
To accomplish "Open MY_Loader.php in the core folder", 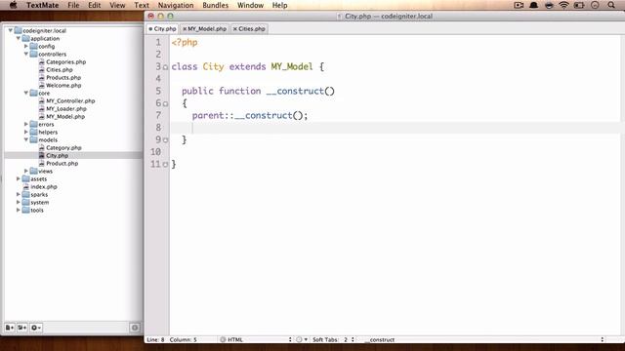I will tap(66, 108).
